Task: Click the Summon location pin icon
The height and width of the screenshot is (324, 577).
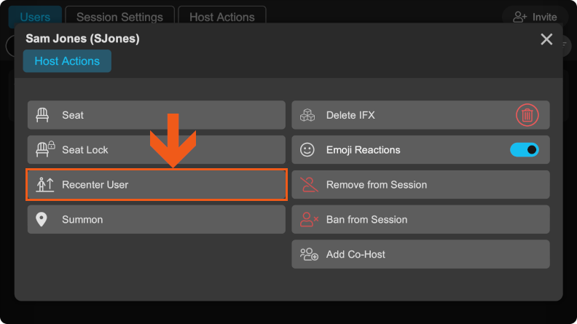Action: pos(42,220)
